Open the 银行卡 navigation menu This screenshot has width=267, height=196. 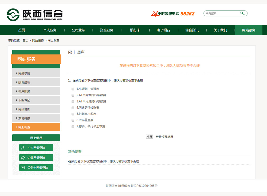135,30
